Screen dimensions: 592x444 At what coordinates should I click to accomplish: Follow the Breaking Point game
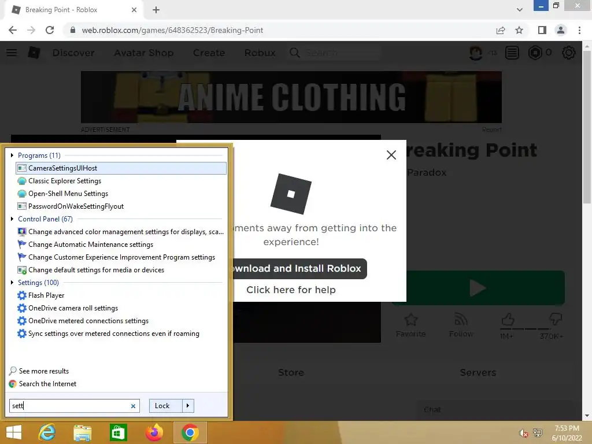click(x=461, y=325)
